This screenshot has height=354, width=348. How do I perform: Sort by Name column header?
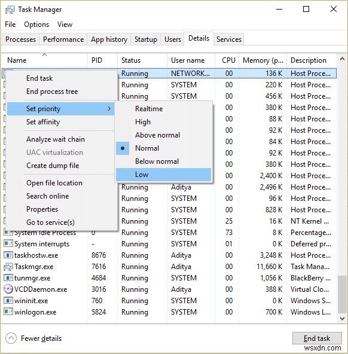[x=44, y=60]
